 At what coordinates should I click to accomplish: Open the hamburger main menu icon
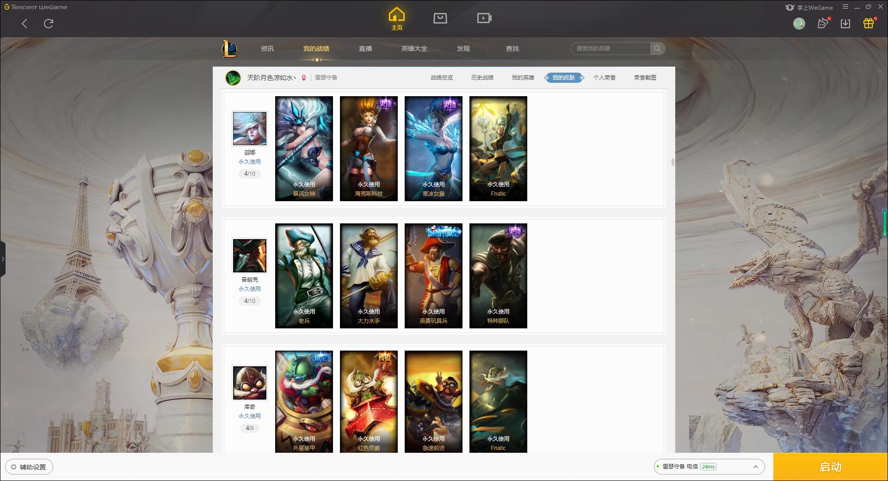(845, 7)
